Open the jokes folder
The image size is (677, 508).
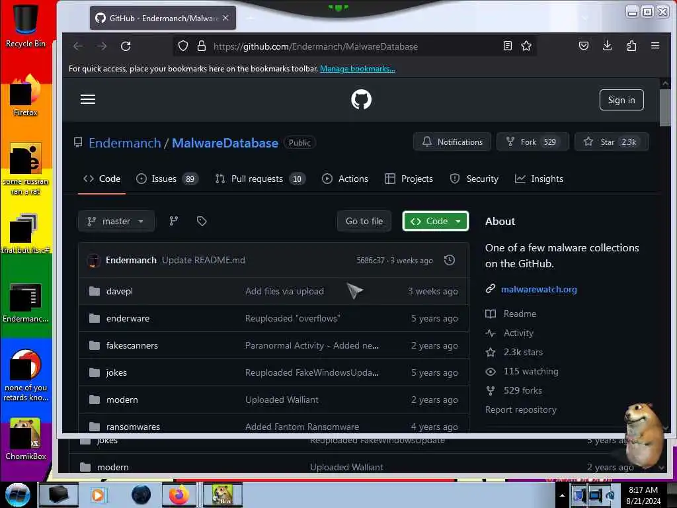(x=116, y=373)
